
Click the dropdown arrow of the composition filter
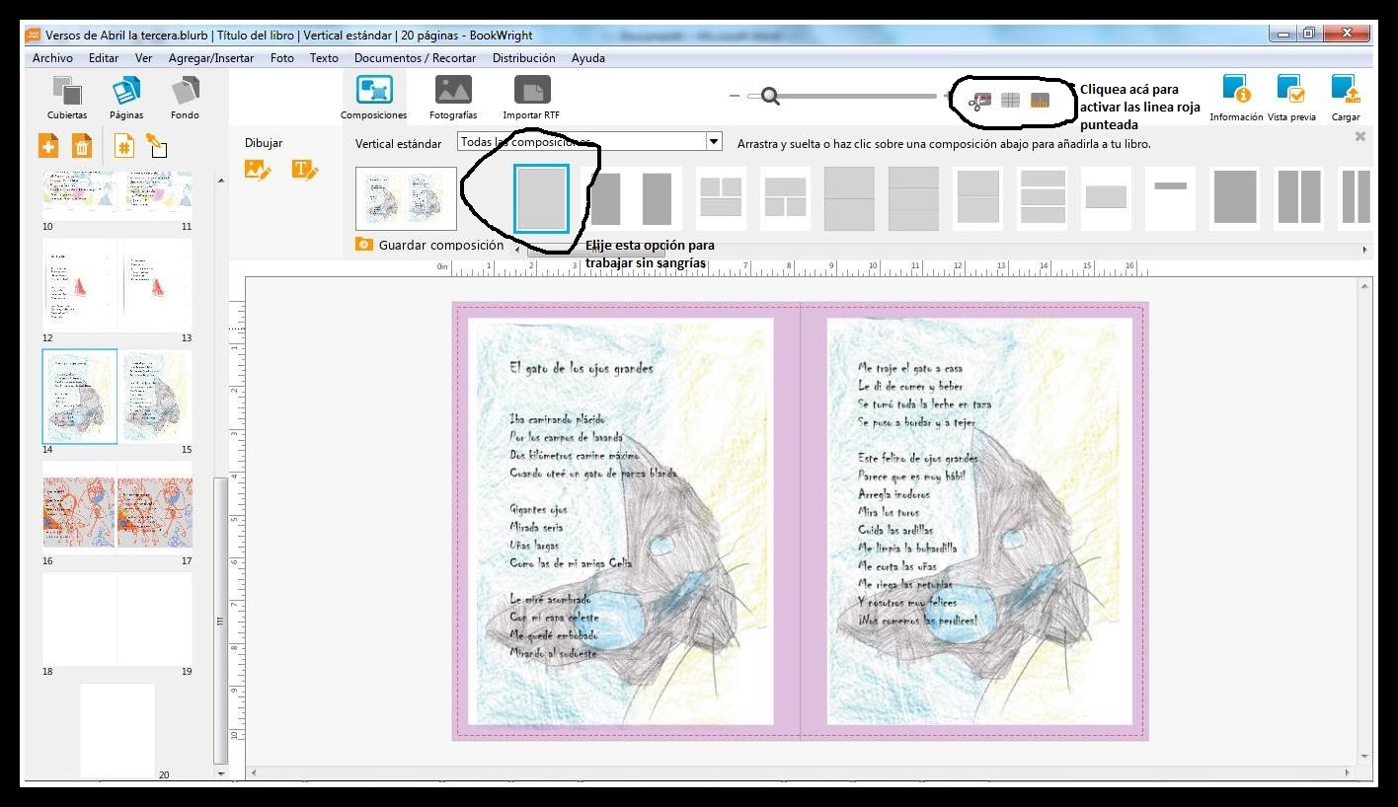(x=714, y=142)
